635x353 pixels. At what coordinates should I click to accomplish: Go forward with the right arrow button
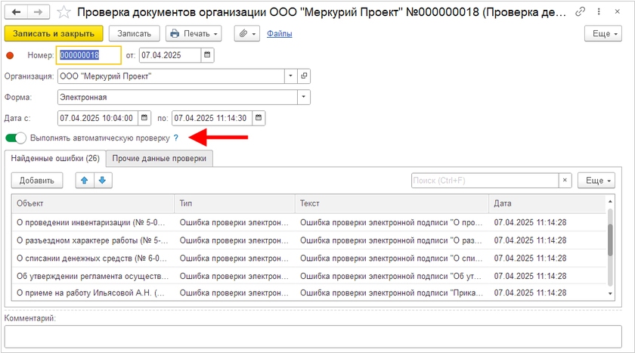(x=38, y=12)
